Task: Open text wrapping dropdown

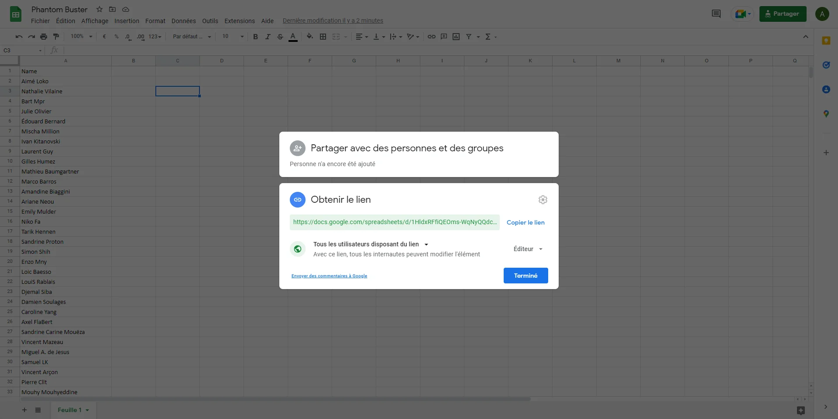Action: 396,37
